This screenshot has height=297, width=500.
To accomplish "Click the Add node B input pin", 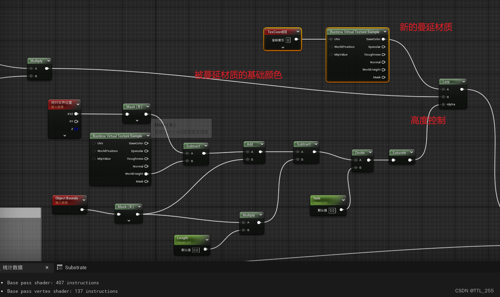I will point(248,159).
